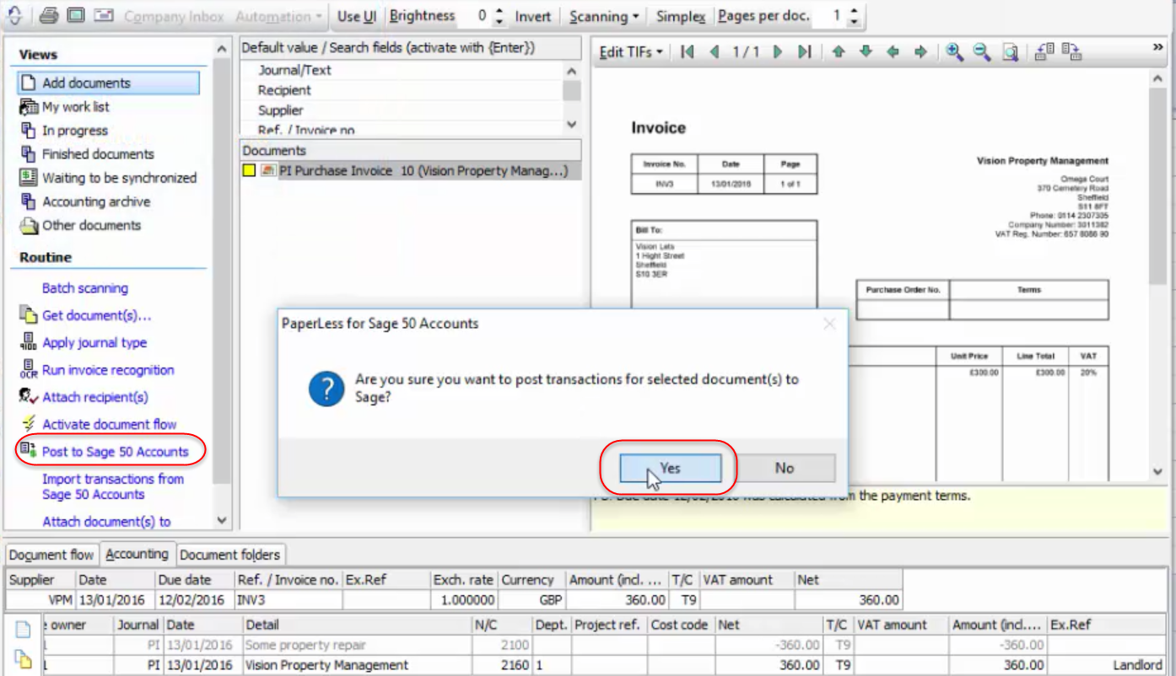Decrease the Brightness value with down arrow

point(499,21)
